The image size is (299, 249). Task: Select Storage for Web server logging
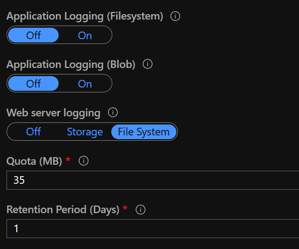(85, 132)
